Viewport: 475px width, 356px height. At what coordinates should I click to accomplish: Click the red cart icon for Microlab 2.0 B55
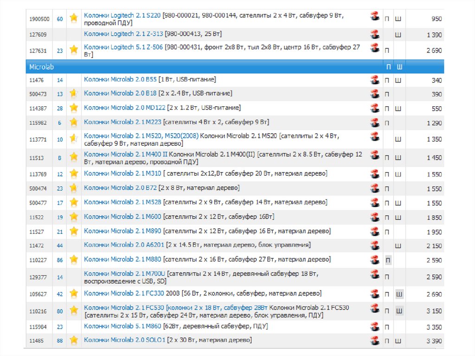(375, 80)
